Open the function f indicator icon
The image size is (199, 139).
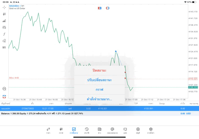click(4, 34)
